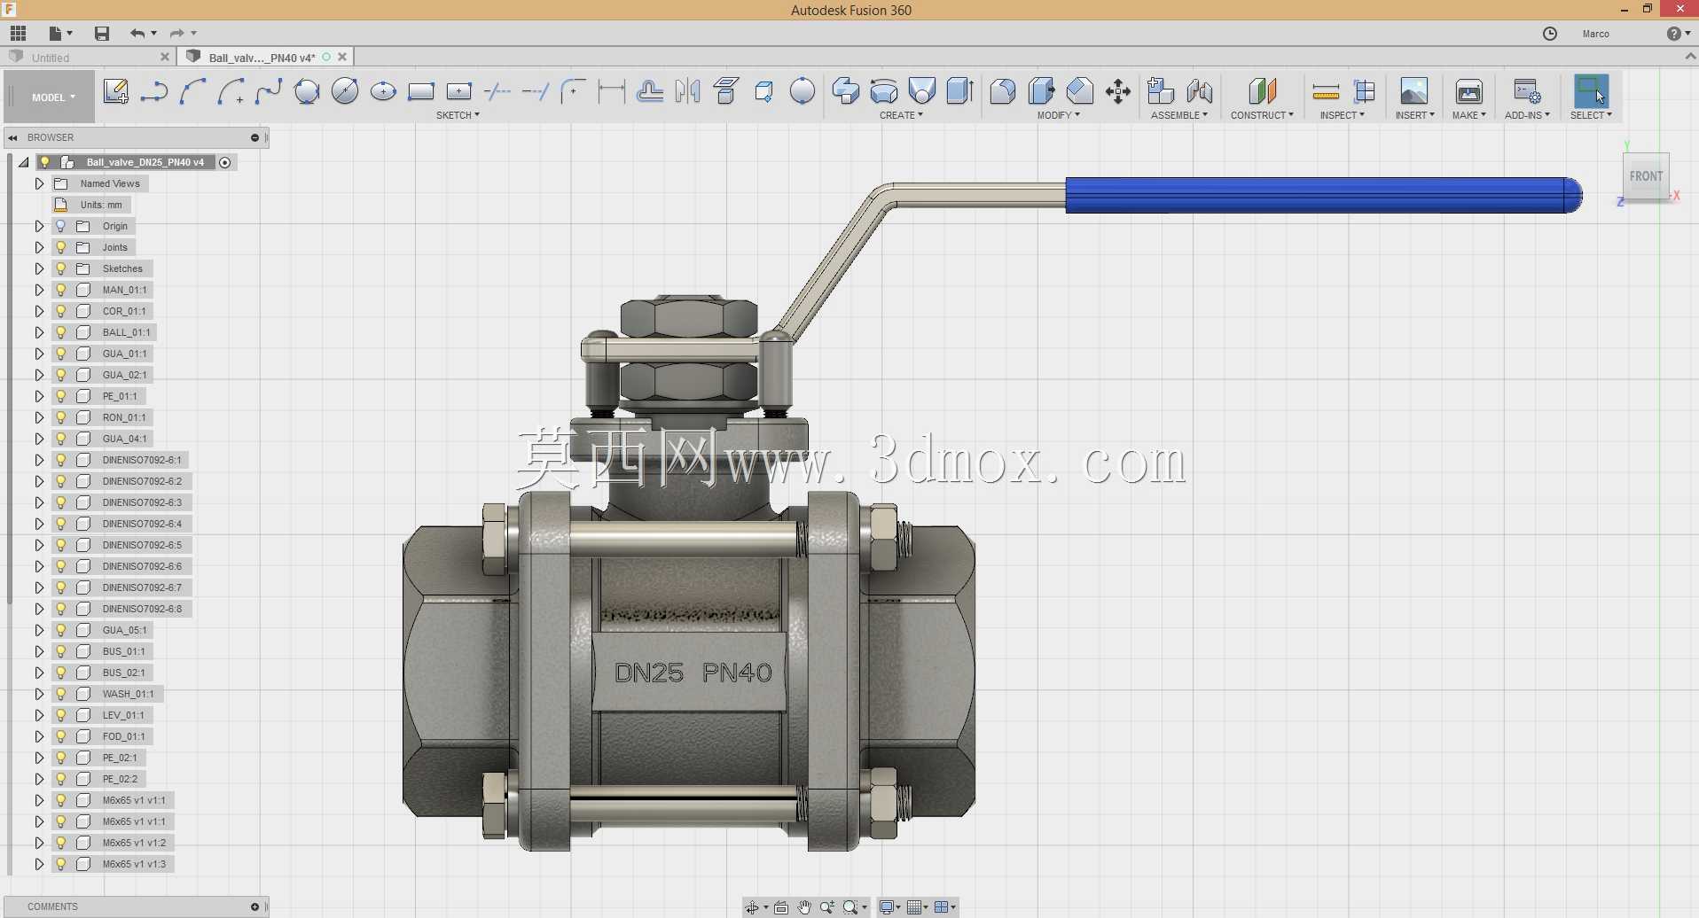The image size is (1699, 918).
Task: Activate the Select tool icon
Action: coord(1591,91)
